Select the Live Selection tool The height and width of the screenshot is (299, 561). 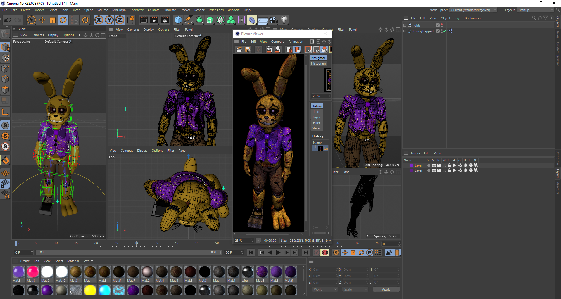[31, 20]
